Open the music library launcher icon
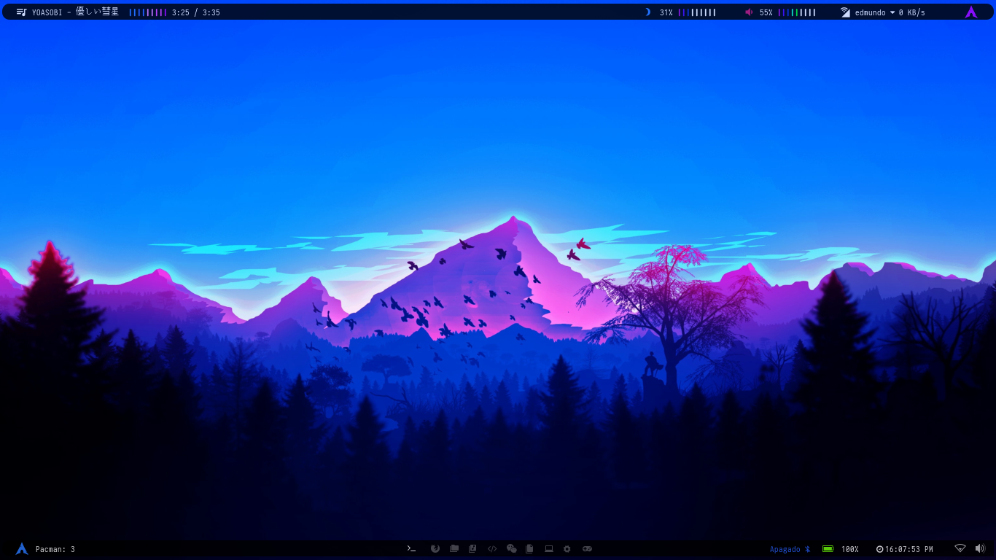Image resolution: width=996 pixels, height=560 pixels. (472, 549)
